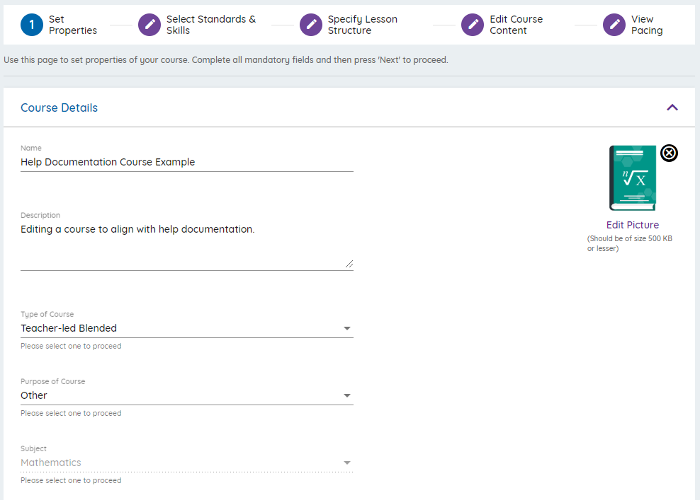
Task: Click the Course Details heading
Action: pos(59,107)
